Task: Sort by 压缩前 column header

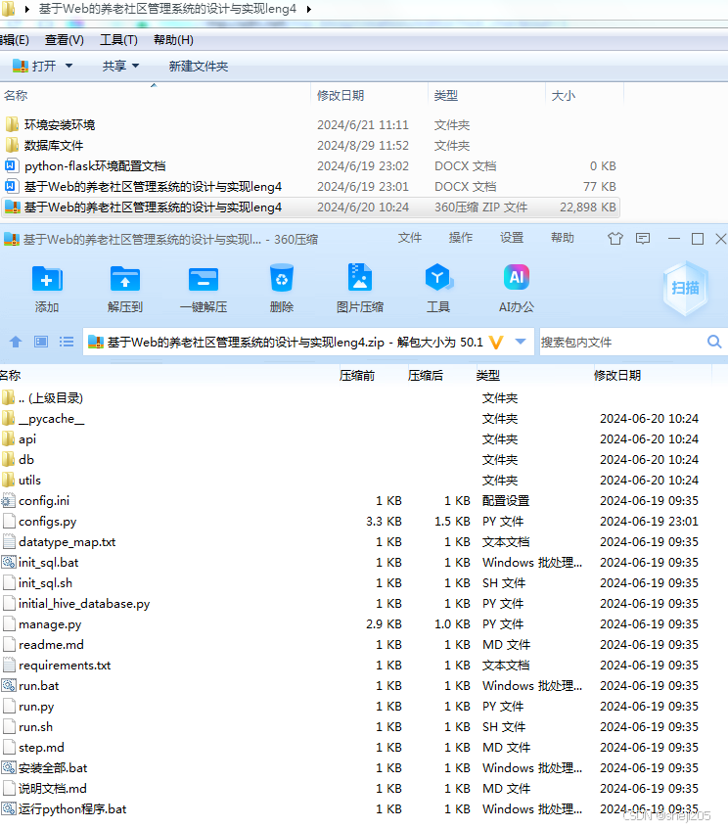Action: (357, 376)
